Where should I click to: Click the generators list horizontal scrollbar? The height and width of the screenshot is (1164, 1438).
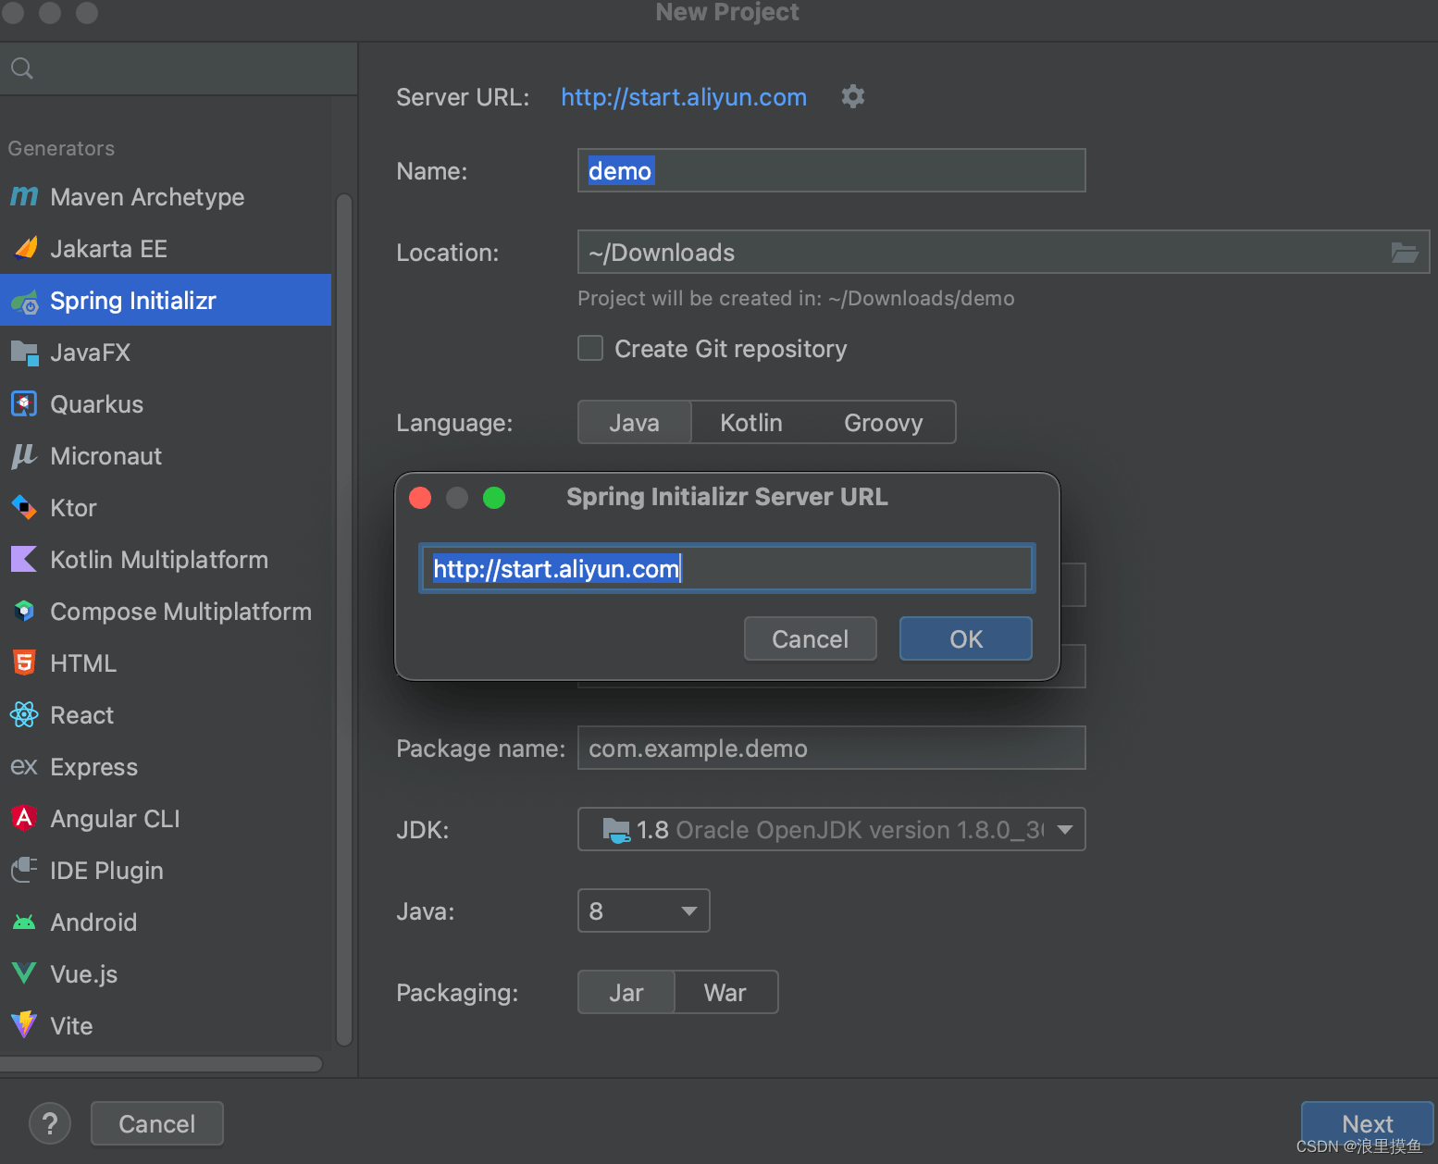(x=161, y=1064)
